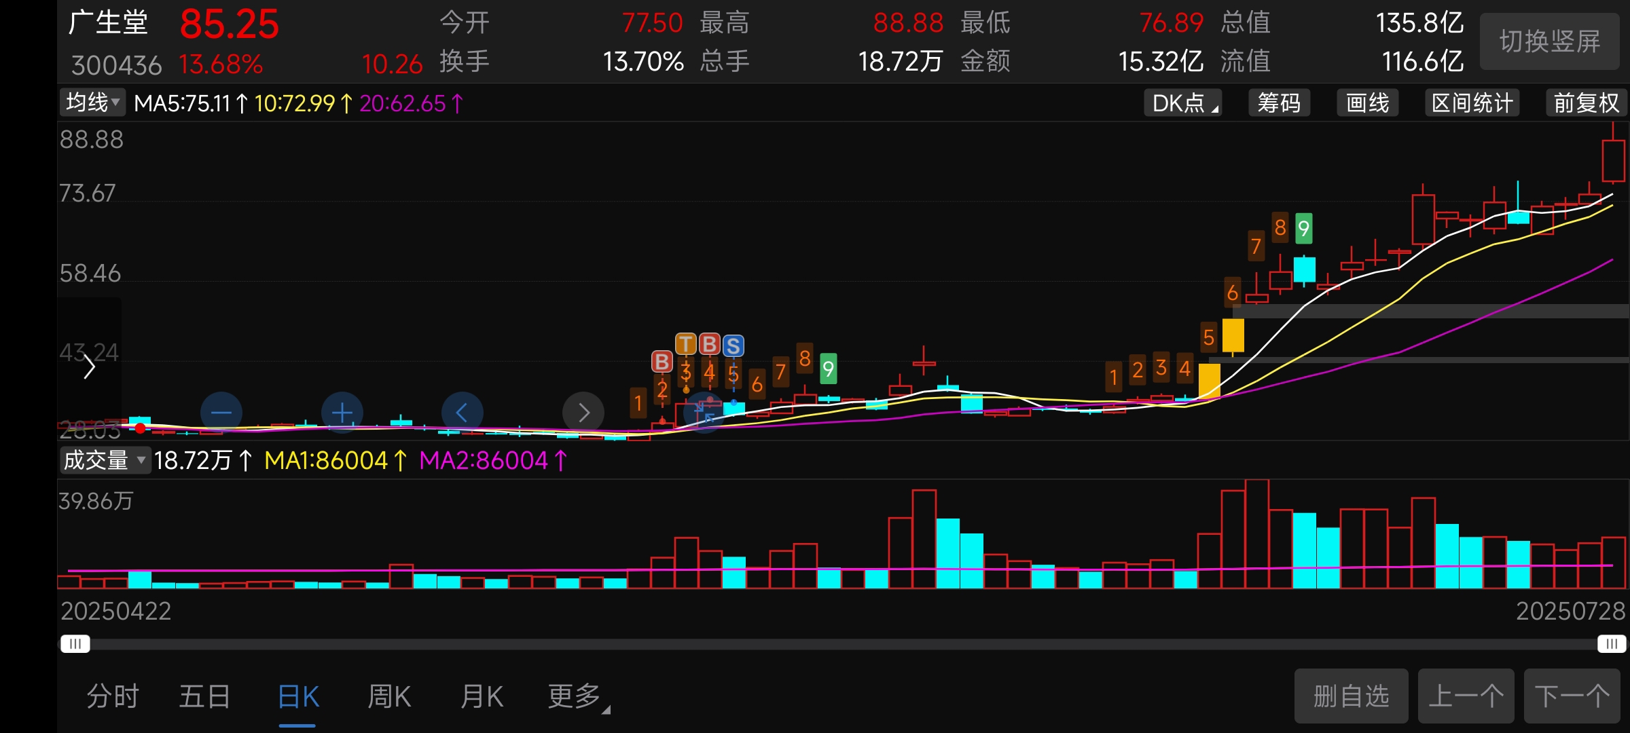Tap the green 9 marker near July peak
Viewport: 1630px width, 733px height.
[x=1303, y=228]
